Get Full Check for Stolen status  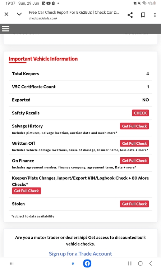point(134,204)
